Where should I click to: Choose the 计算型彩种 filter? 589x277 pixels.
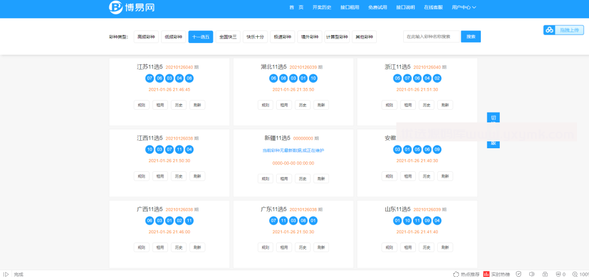336,37
